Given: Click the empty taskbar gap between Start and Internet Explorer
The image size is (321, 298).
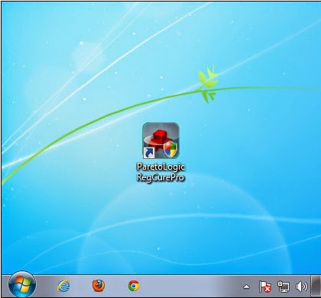Looking at the screenshot, I should point(46,286).
